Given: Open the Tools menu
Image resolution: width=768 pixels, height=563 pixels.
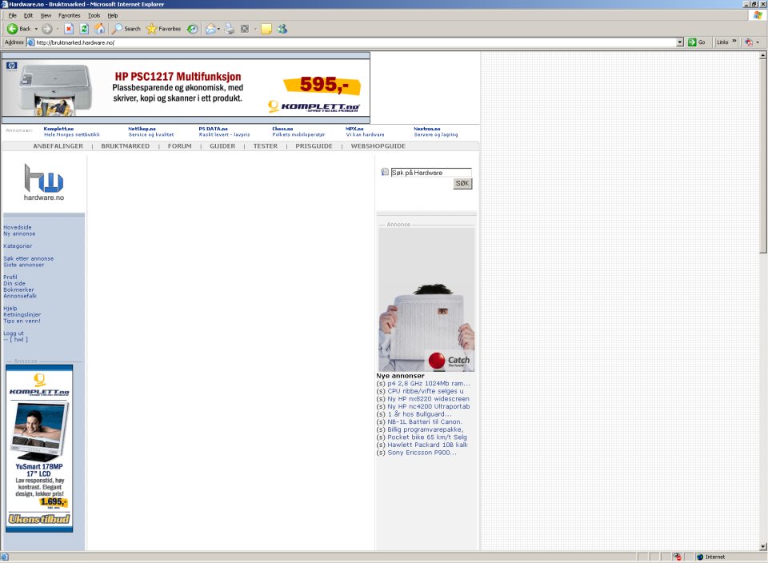Looking at the screenshot, I should [94, 16].
